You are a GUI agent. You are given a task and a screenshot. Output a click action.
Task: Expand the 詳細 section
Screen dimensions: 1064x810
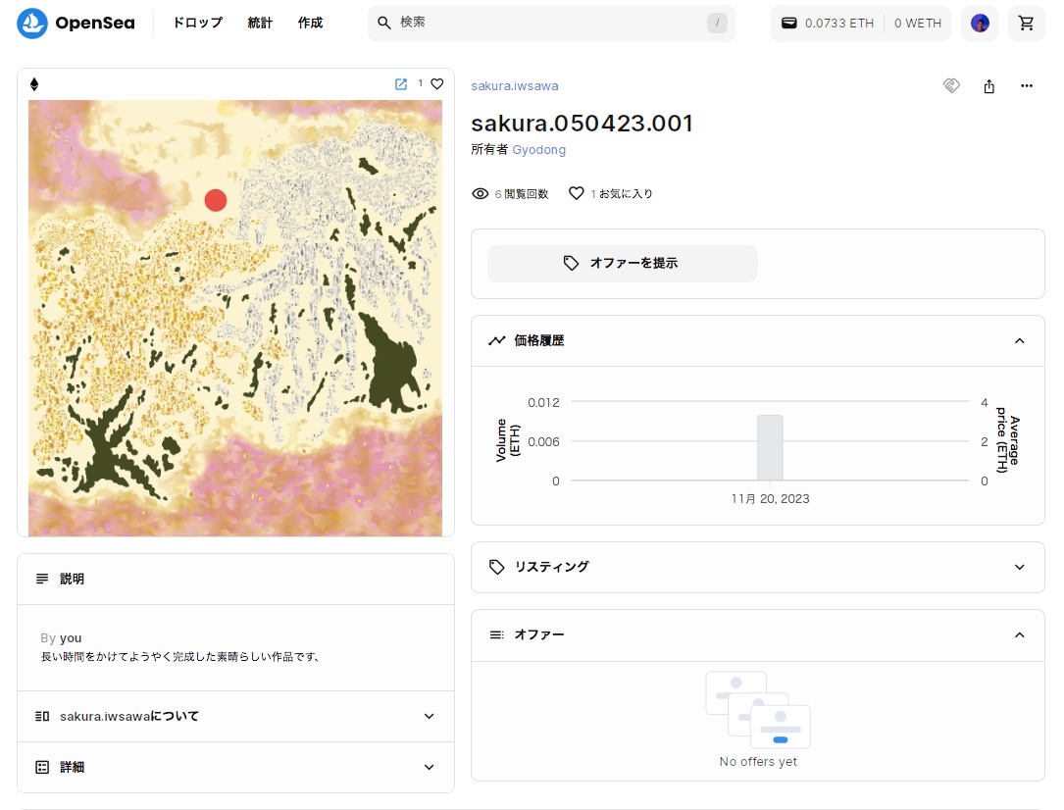click(x=429, y=767)
